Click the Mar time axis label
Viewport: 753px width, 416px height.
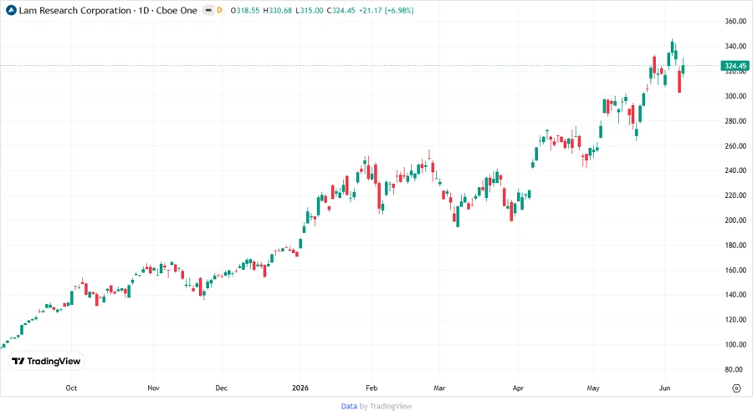point(439,388)
